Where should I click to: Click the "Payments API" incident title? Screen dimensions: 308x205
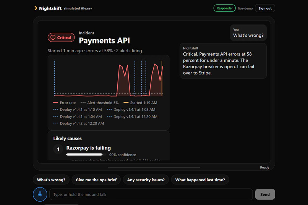click(104, 40)
